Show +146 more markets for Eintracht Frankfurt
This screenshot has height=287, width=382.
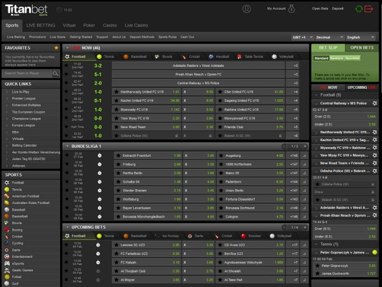point(294,156)
